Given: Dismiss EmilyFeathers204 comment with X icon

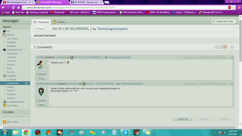Looking at the screenshot, I should [x=232, y=84].
